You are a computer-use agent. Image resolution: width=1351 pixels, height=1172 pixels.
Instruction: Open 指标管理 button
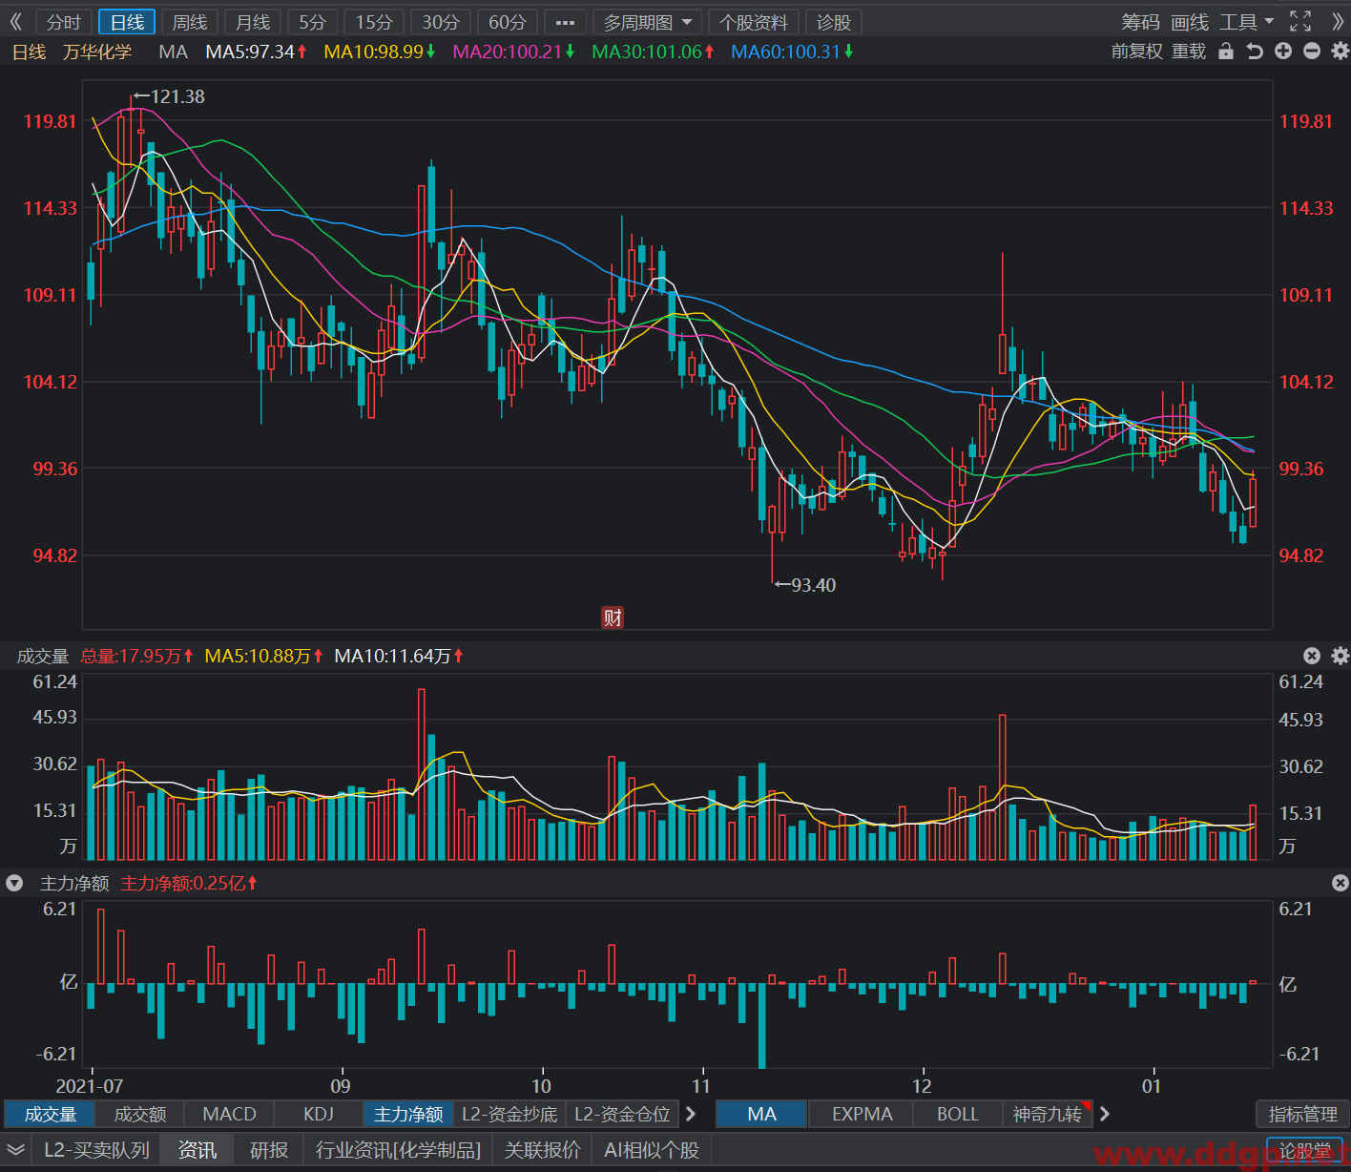click(x=1302, y=1114)
